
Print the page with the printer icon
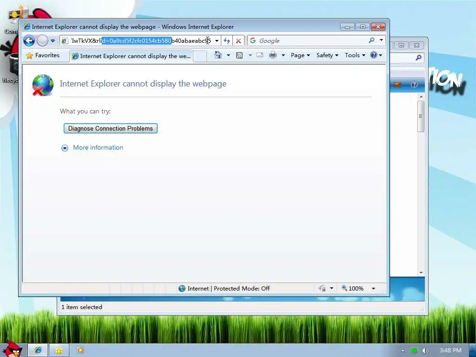pos(273,55)
